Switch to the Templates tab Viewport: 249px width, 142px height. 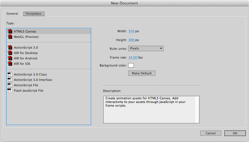tap(33, 14)
